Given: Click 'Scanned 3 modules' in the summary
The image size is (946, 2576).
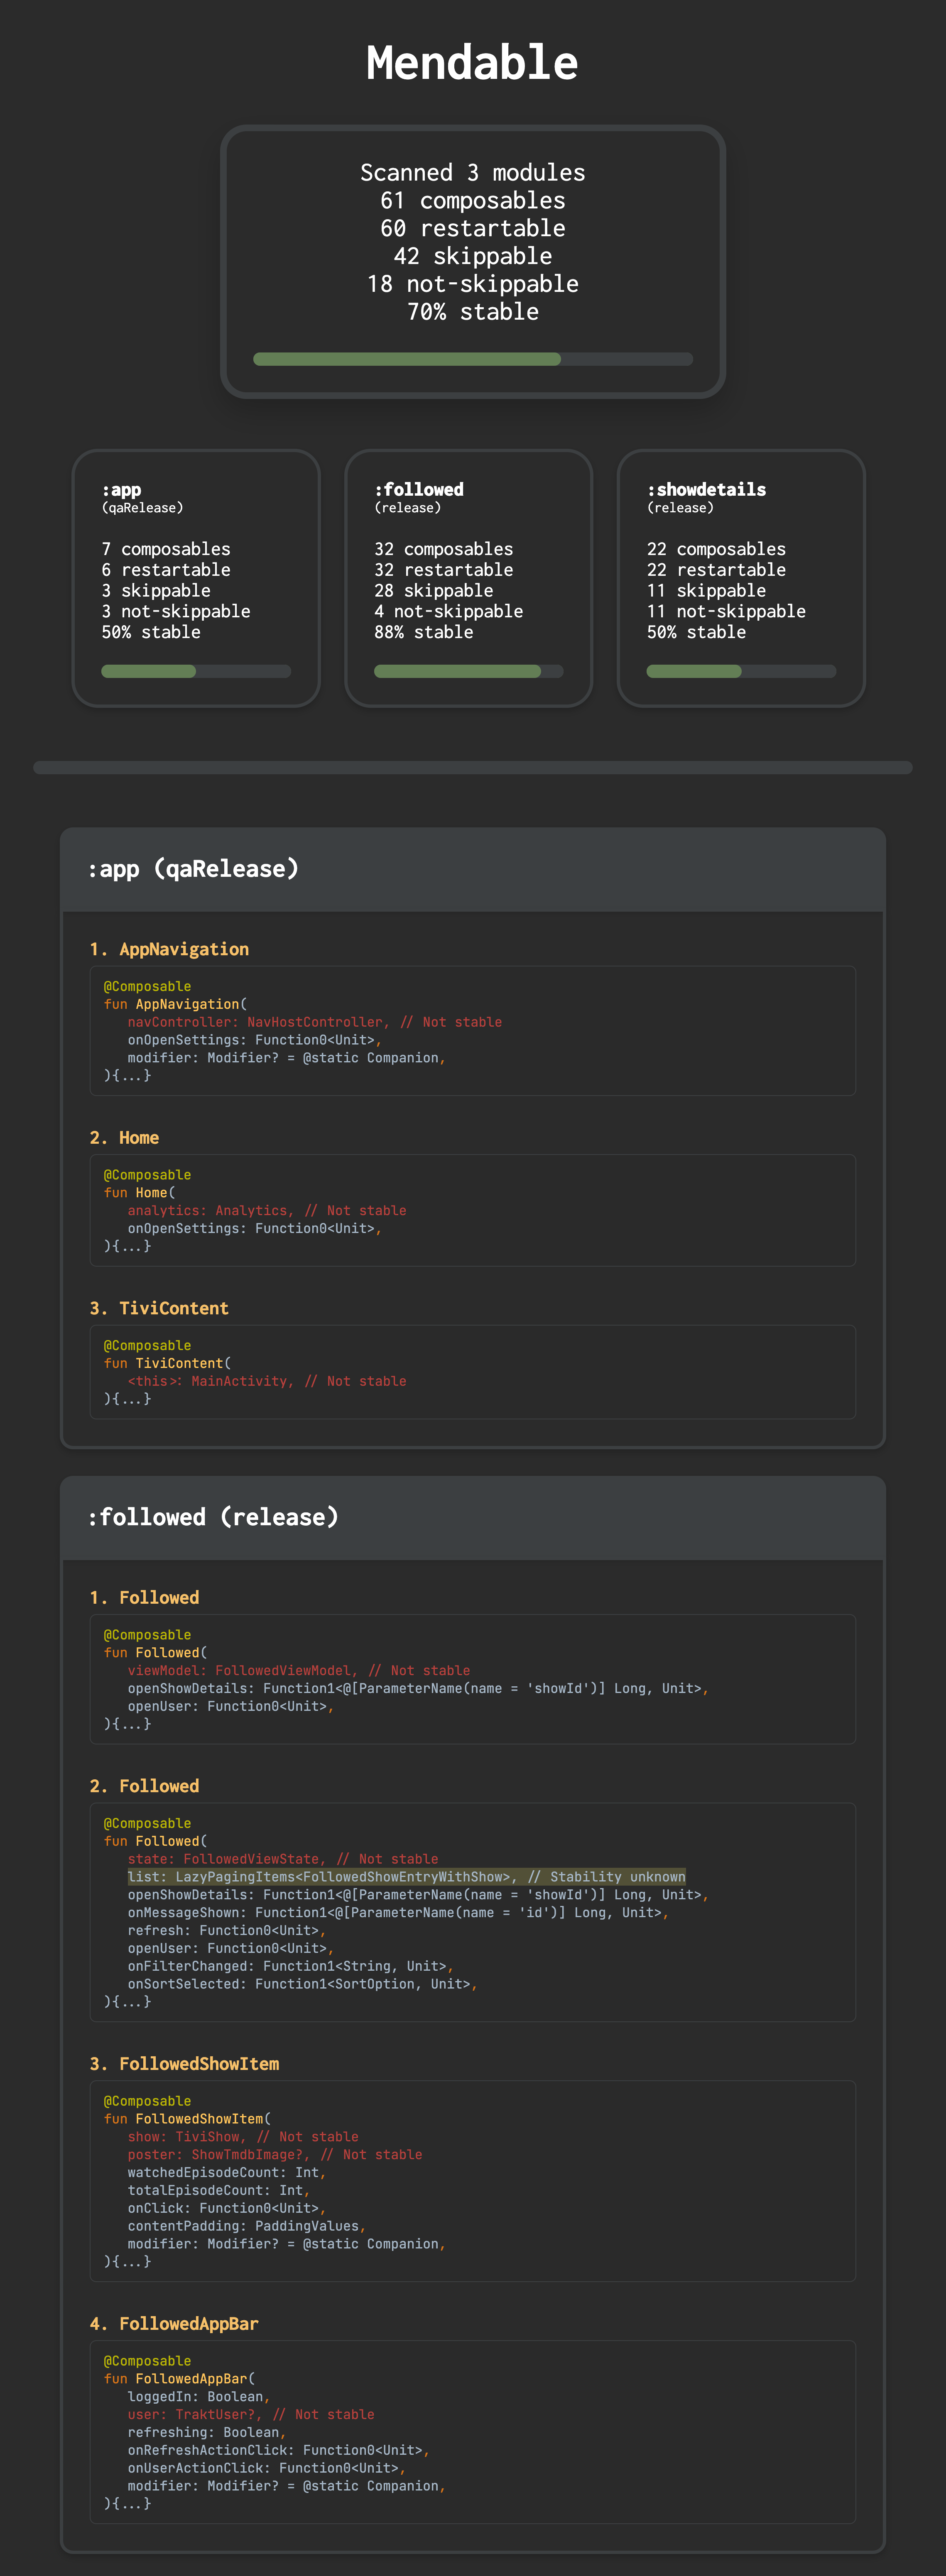Looking at the screenshot, I should tap(473, 173).
